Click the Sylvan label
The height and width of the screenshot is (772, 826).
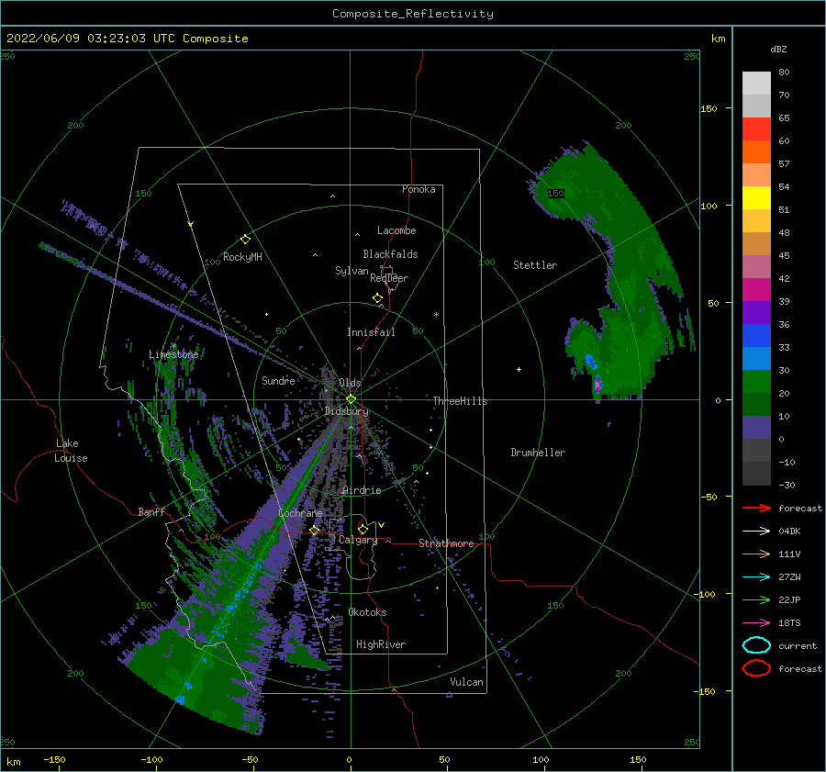(x=352, y=271)
